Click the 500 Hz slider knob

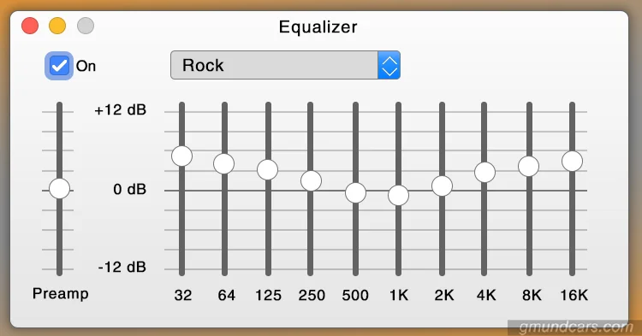355,193
